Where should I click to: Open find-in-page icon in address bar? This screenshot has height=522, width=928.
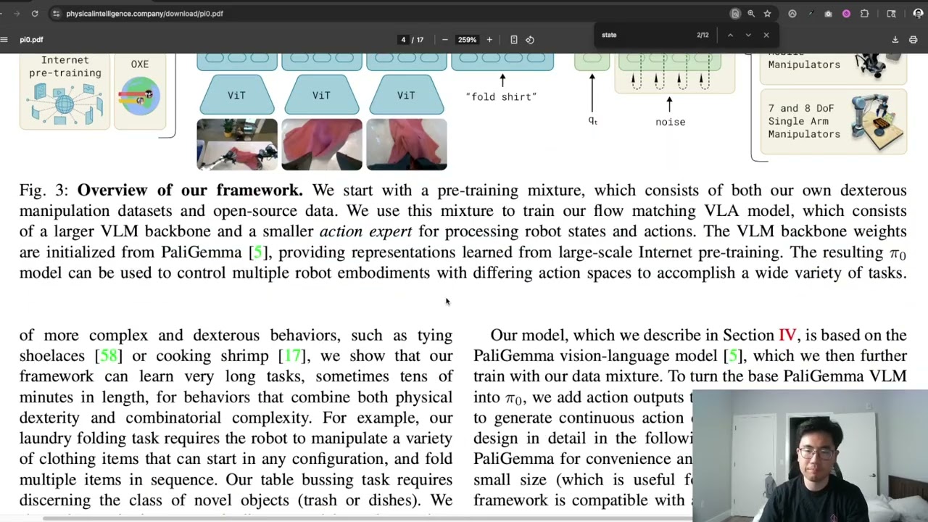[735, 13]
